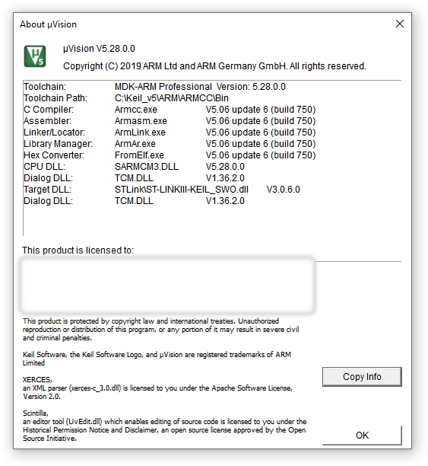Click the Toolchain Path: label
Viewport: 428px width, 466px height.
(x=55, y=98)
